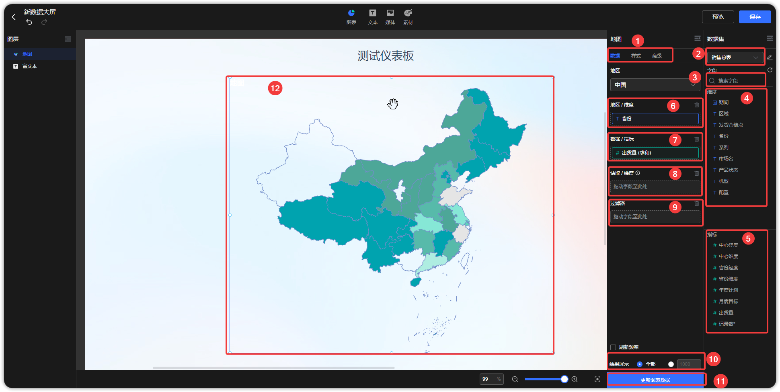Viewport: 780px width, 392px height.
Task: Go back using the left arrow
Action: click(14, 17)
